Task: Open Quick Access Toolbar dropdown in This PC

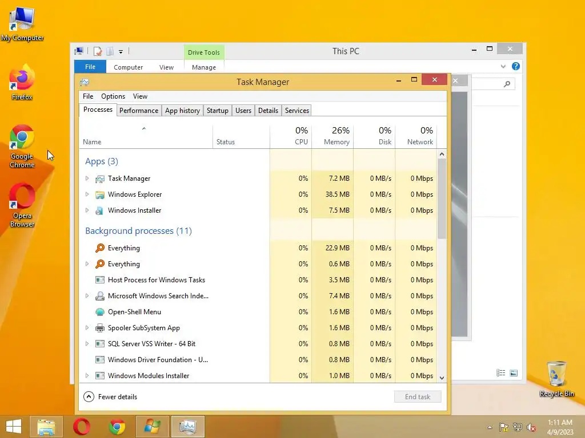Action: click(x=121, y=52)
